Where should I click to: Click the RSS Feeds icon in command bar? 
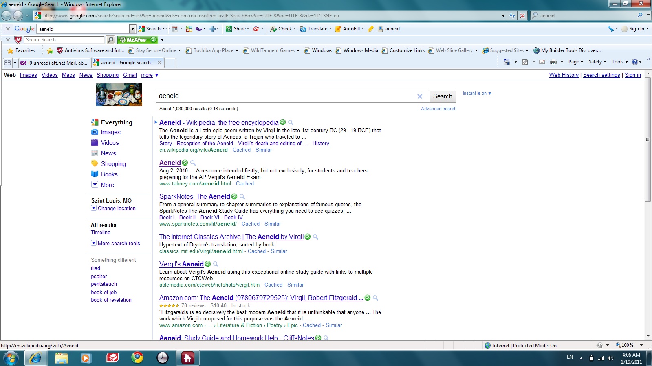[x=525, y=62]
